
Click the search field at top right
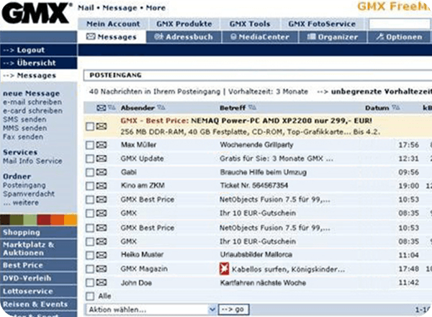400,24
